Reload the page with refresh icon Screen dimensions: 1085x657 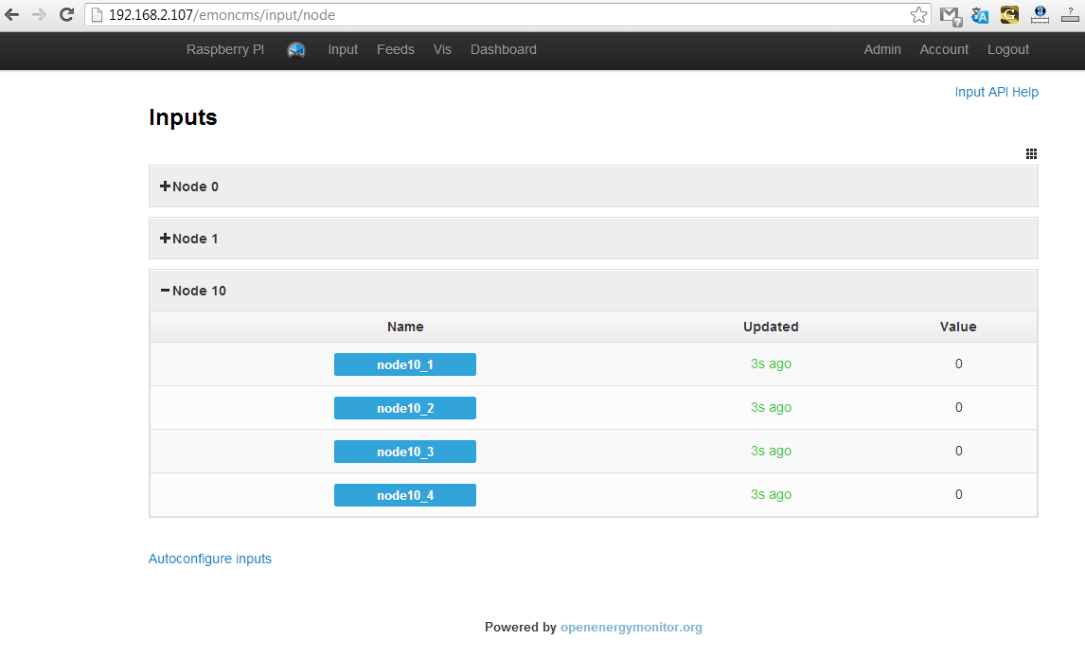66,14
